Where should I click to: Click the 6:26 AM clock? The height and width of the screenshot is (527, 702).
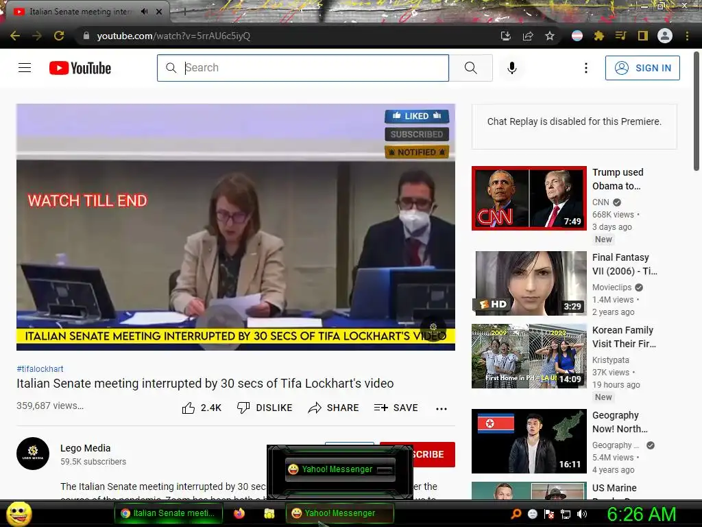(x=641, y=514)
